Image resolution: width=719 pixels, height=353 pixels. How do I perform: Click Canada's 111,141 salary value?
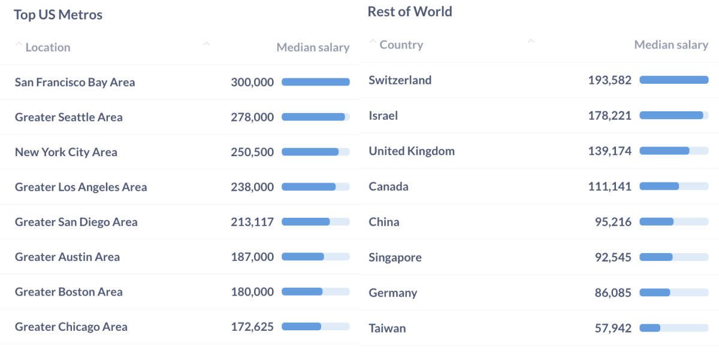(x=610, y=187)
